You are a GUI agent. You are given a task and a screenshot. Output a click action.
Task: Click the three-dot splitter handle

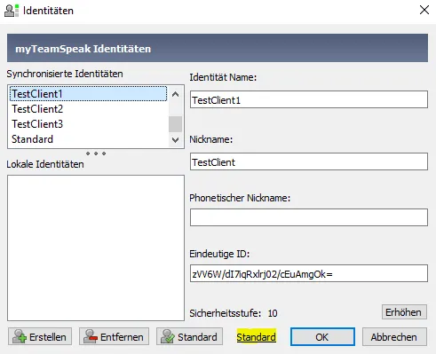click(96, 153)
